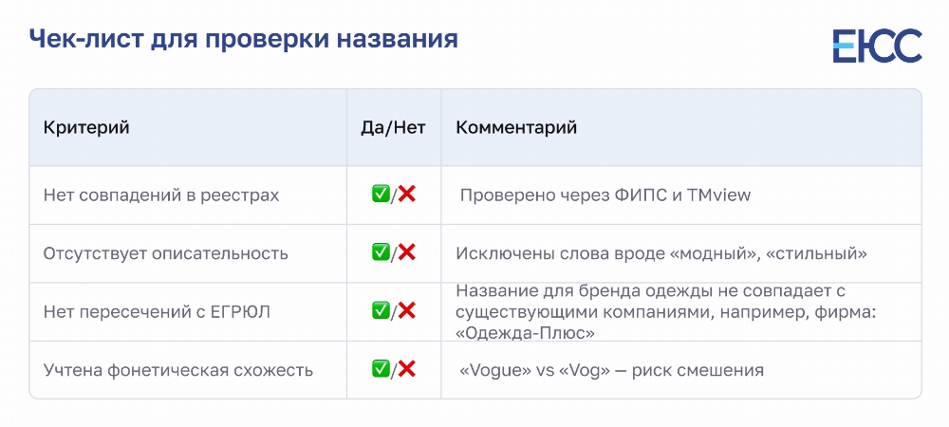Select the Нет совпадений в реестрах cell
Screen dimensions: 949x427
pyautogui.click(x=161, y=195)
